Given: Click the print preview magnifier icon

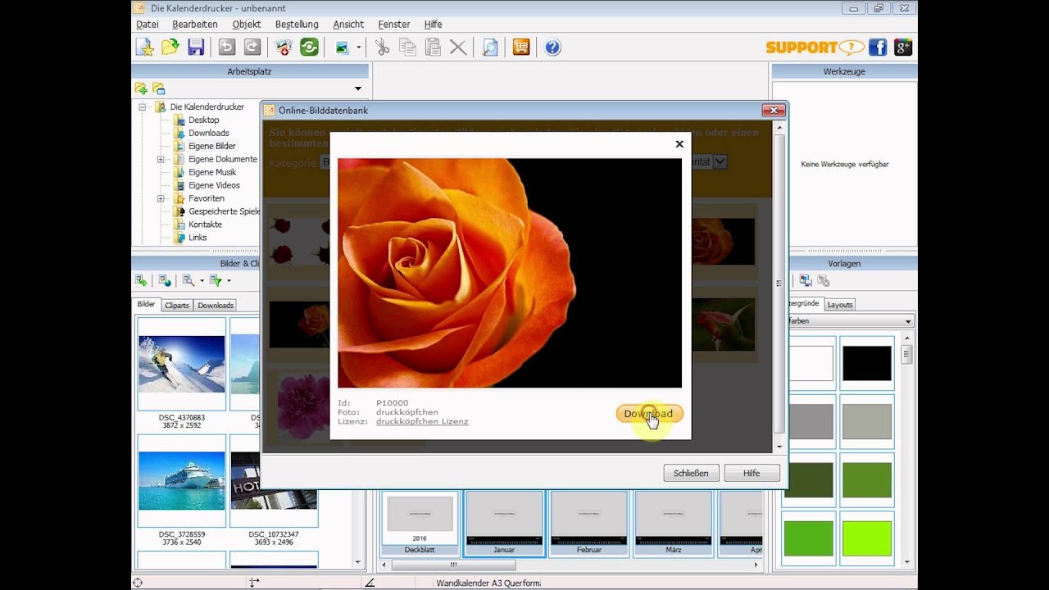Looking at the screenshot, I should (x=490, y=48).
